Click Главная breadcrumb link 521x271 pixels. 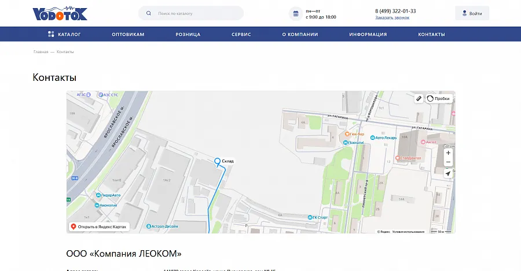[x=41, y=52]
